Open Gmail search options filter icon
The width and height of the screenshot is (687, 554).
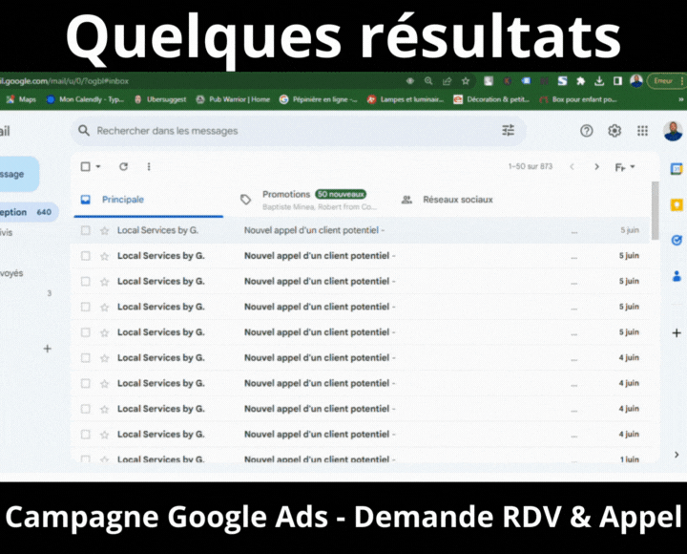[508, 130]
